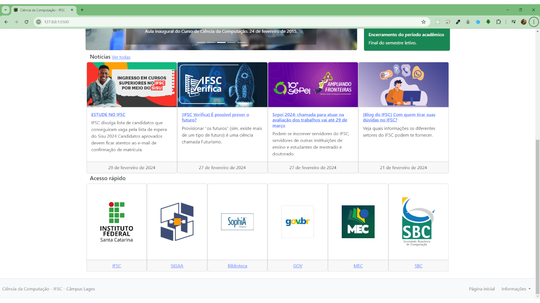
Task: Click the SBC logo image
Action: 418,222
